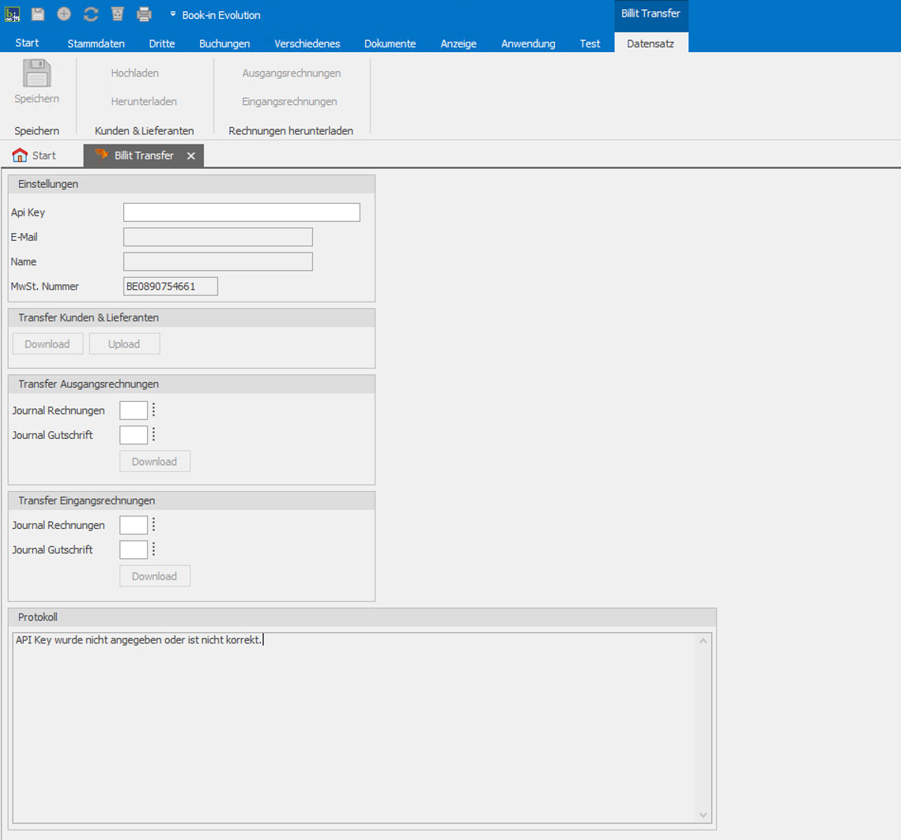
Task: Open lookup dots for Ausgangsrechnungen Journal Rechnungen
Action: (153, 410)
